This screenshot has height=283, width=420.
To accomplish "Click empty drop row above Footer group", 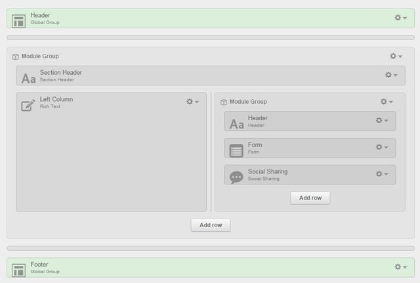I will [211, 248].
